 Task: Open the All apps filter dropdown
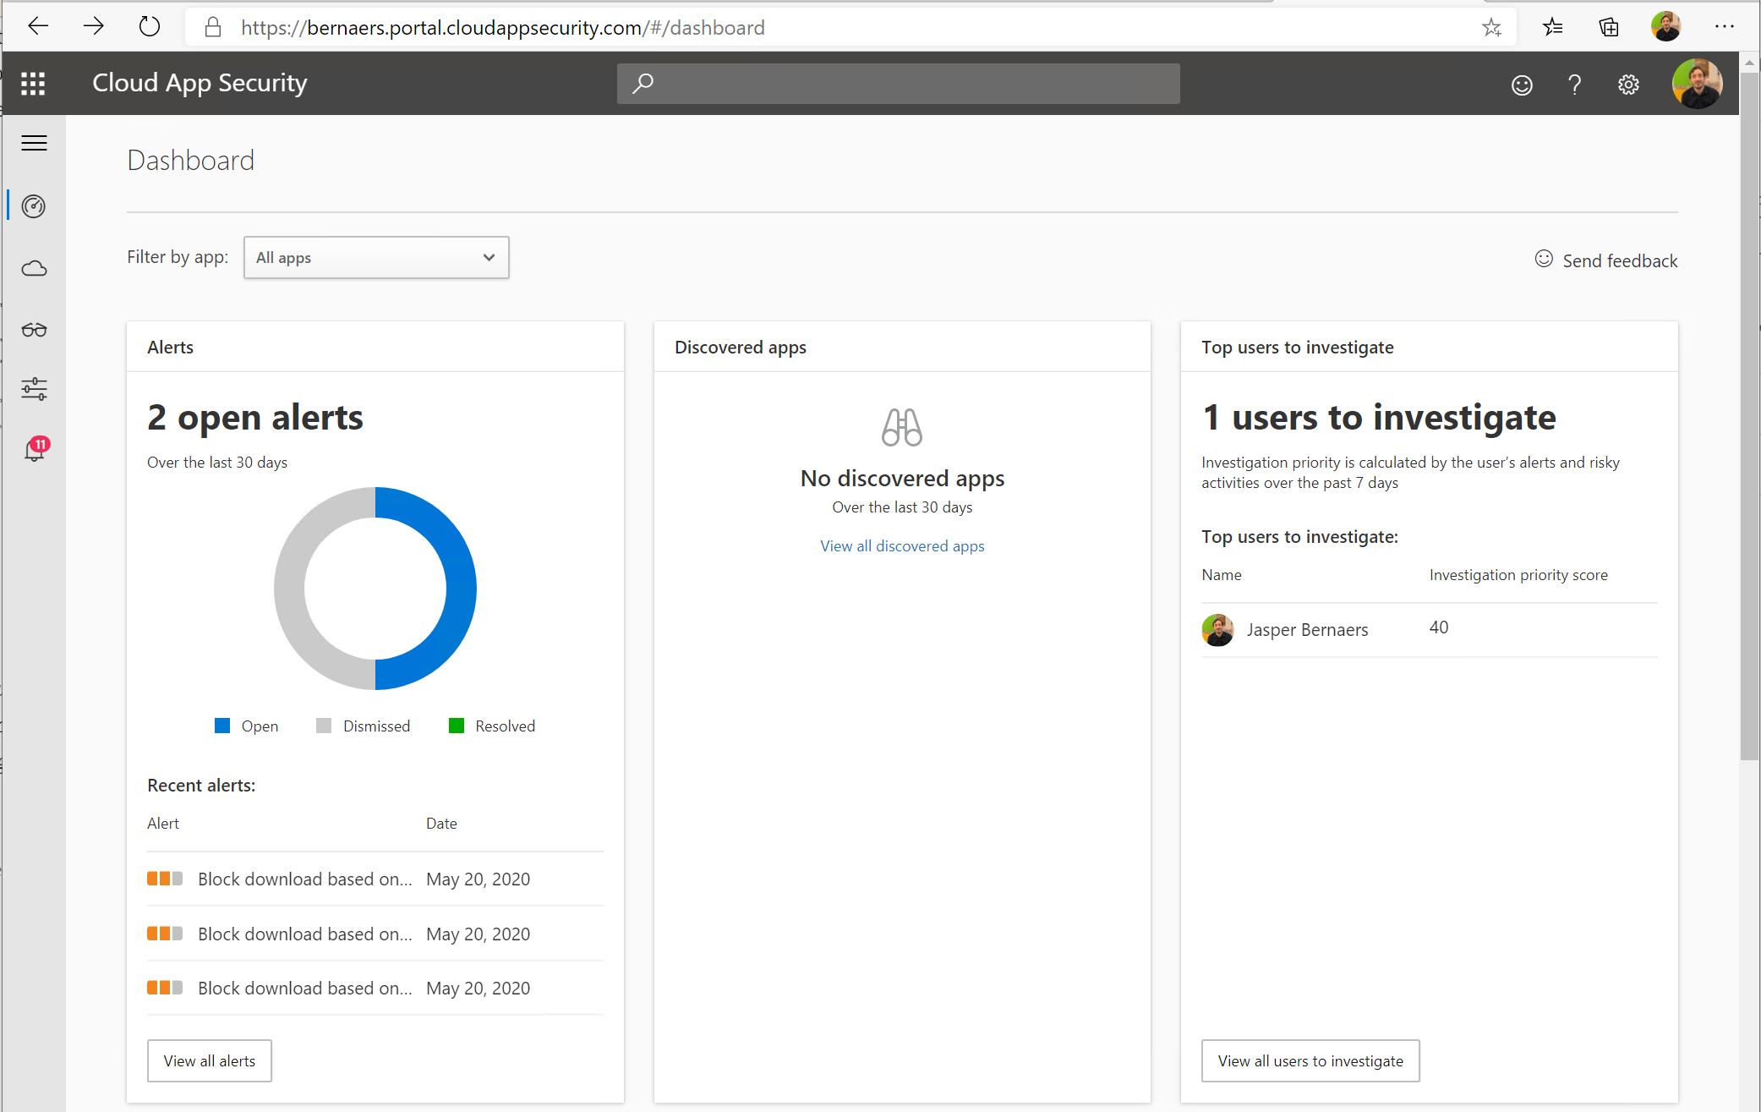coord(376,257)
